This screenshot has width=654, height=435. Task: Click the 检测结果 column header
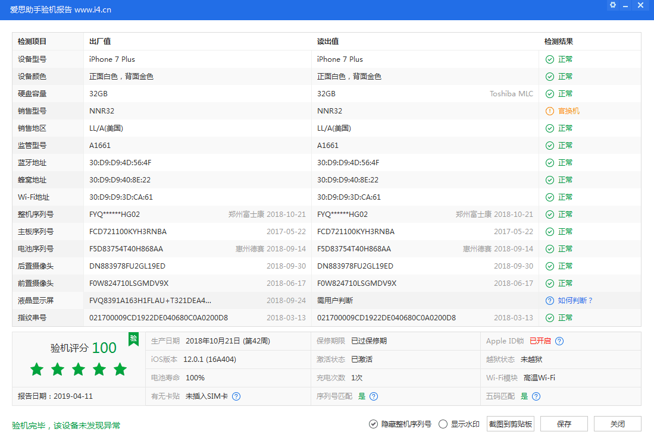(x=558, y=42)
